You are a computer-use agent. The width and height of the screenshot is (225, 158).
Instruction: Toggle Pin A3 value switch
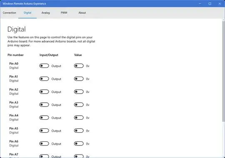tap(79, 105)
